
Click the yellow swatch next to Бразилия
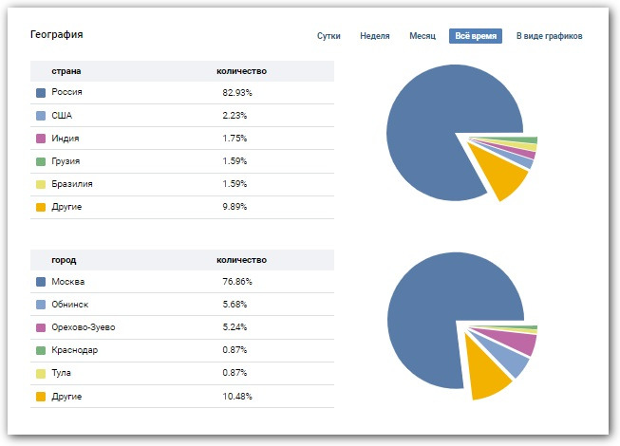point(40,184)
